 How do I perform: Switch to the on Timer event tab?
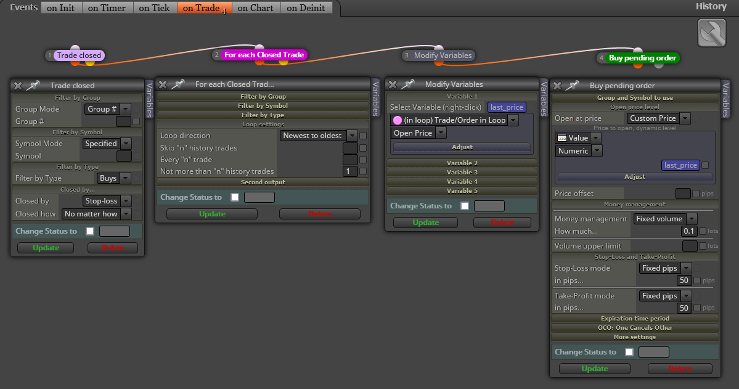107,7
